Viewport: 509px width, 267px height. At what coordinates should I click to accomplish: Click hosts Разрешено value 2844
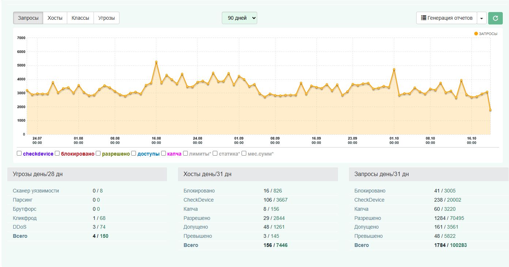point(279,218)
